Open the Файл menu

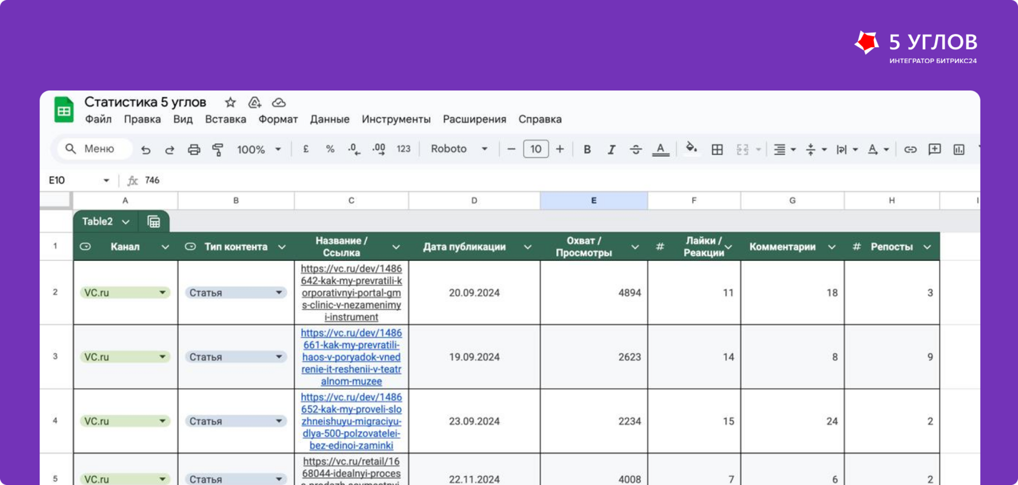click(x=98, y=119)
